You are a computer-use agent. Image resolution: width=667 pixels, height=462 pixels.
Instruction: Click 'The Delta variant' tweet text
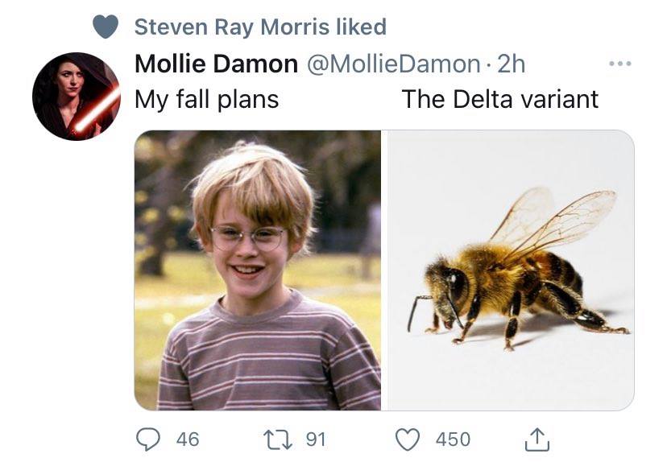tap(499, 99)
